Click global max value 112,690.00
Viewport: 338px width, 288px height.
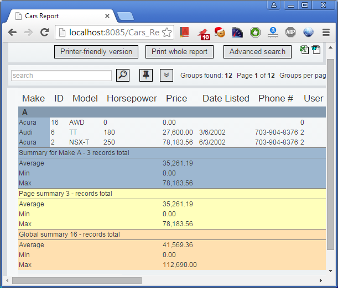pyautogui.click(x=180, y=265)
